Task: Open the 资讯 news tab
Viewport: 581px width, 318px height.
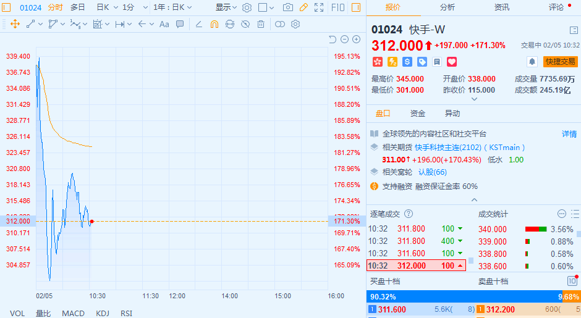Action: [x=502, y=7]
